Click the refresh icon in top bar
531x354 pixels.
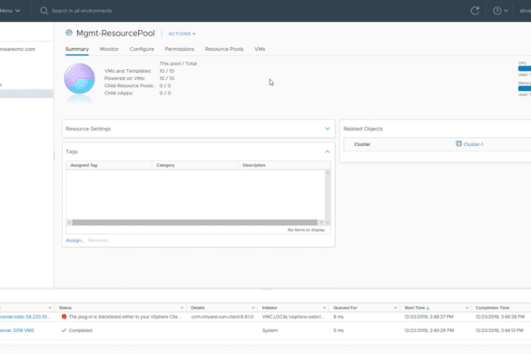475,11
